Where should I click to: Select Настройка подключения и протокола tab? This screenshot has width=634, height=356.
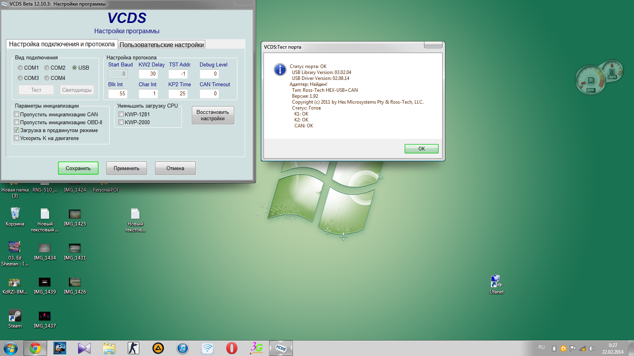tap(62, 44)
